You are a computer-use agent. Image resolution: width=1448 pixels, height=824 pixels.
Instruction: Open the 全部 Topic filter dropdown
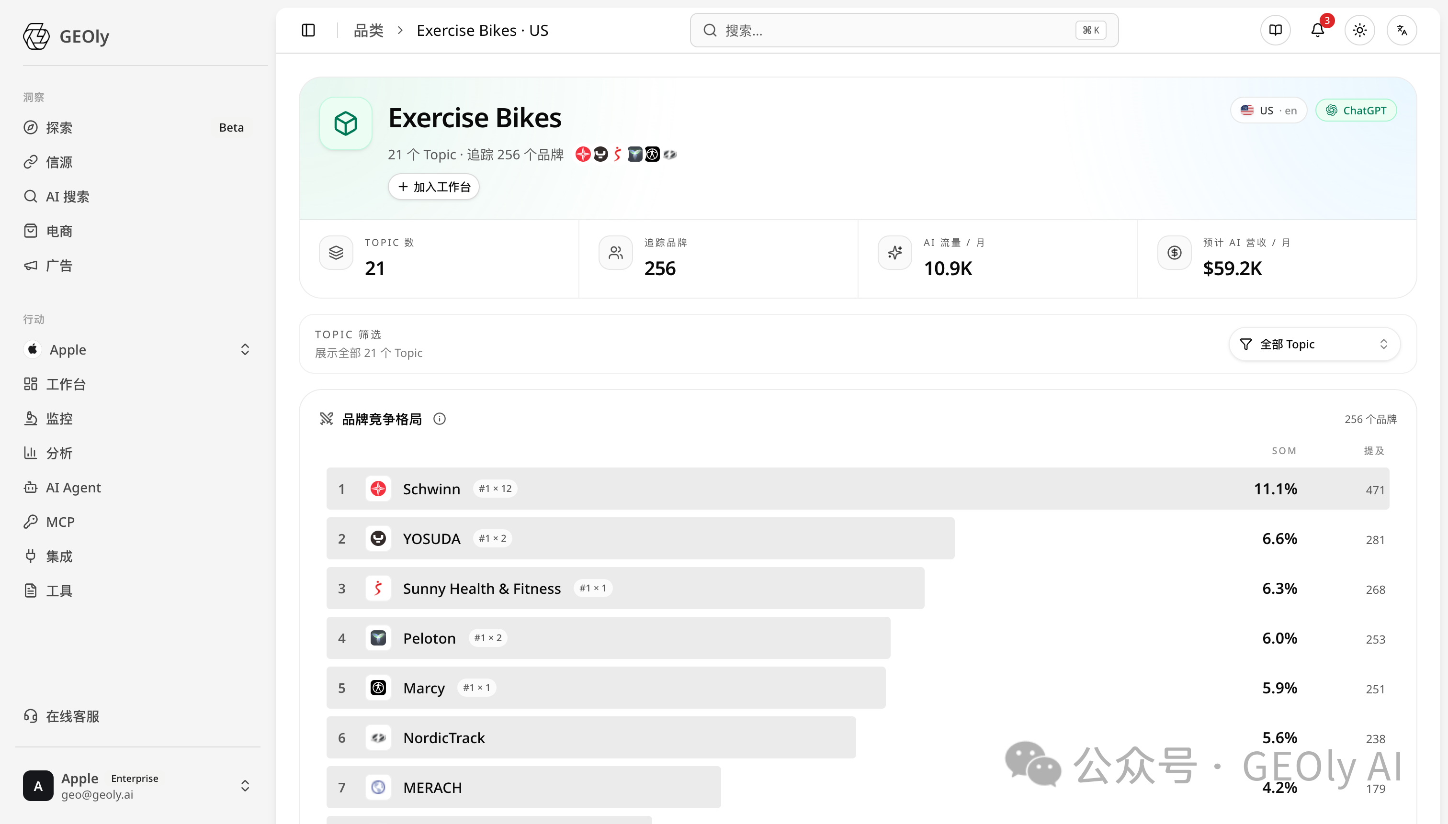pos(1314,344)
